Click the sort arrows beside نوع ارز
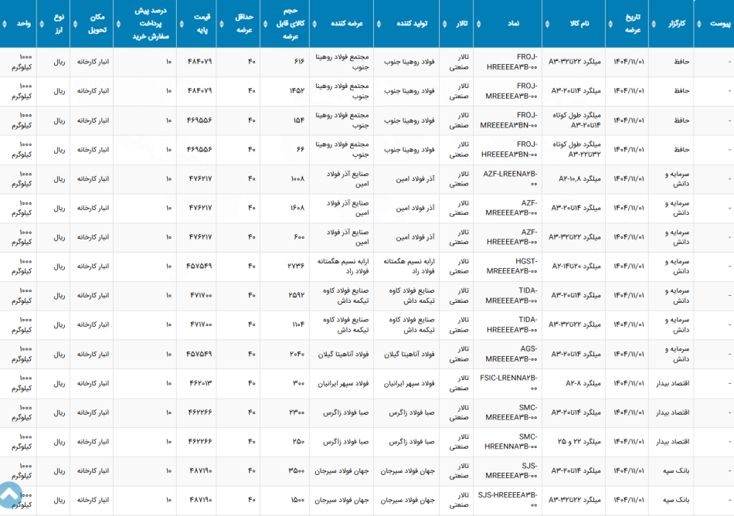This screenshot has width=734, height=516. coord(42,24)
